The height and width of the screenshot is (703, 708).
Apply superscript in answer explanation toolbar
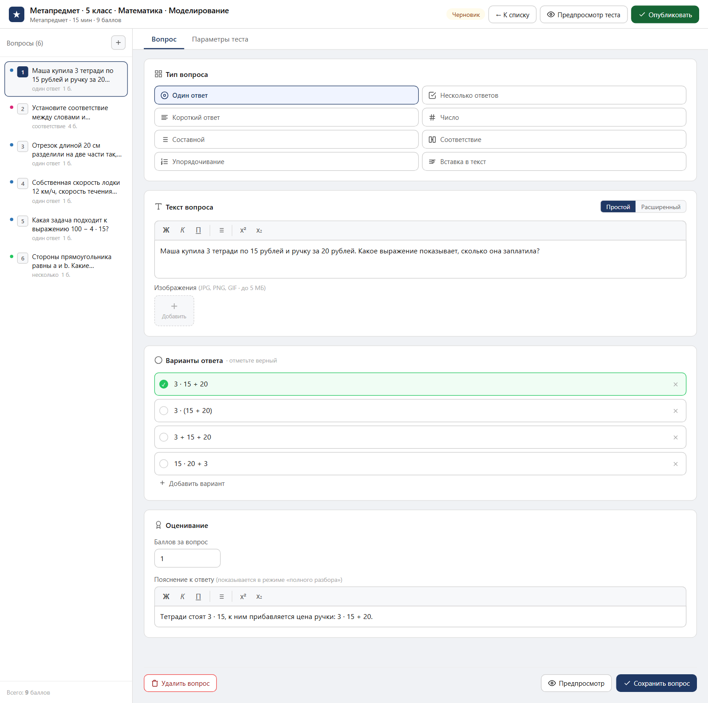coord(243,596)
